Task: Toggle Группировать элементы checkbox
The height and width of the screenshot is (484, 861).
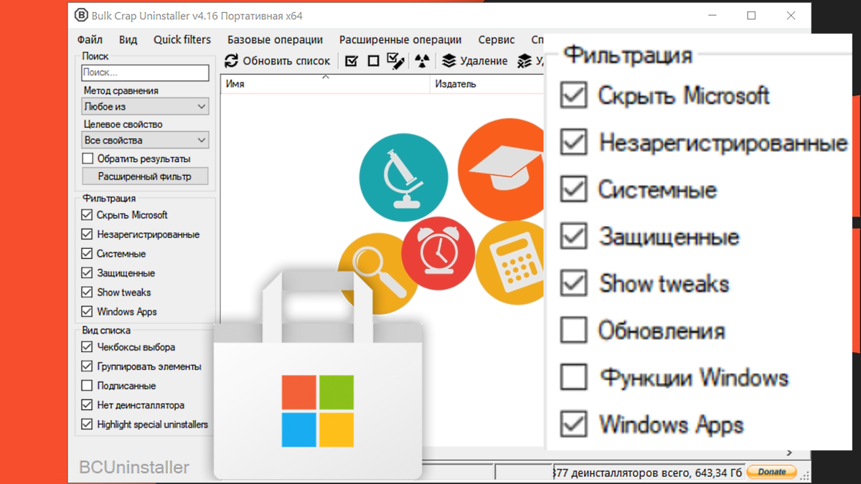Action: point(87,366)
